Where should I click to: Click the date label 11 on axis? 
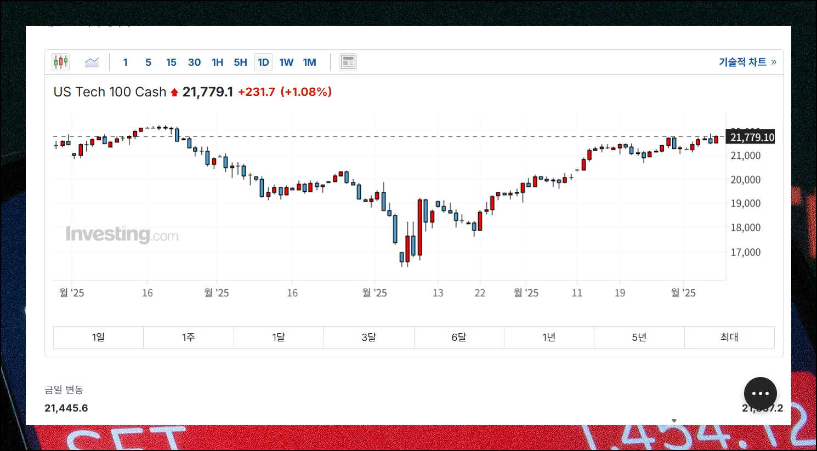click(577, 293)
